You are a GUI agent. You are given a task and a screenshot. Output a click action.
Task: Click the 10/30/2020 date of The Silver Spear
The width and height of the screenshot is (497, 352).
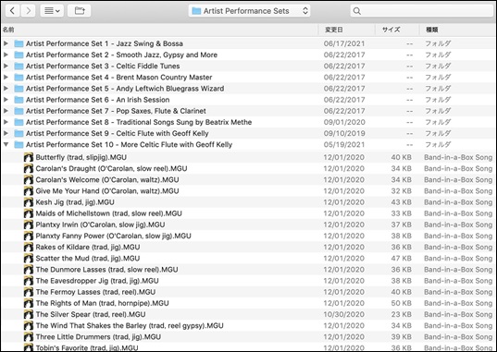pyautogui.click(x=344, y=315)
